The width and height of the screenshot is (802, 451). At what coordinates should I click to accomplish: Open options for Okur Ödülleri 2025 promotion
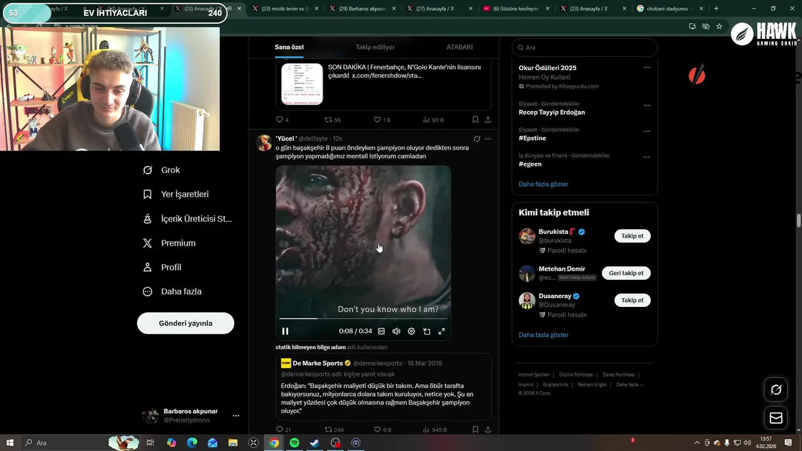(647, 68)
